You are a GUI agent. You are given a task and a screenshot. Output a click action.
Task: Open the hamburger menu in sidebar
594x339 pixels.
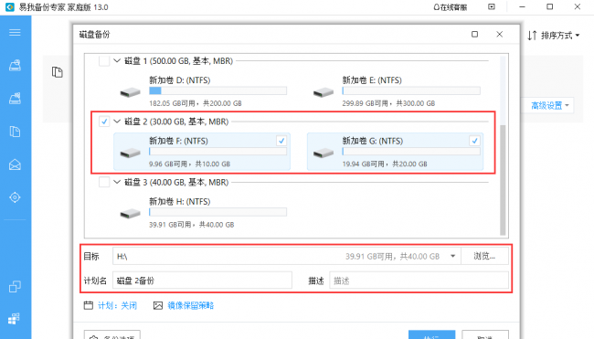(x=15, y=33)
